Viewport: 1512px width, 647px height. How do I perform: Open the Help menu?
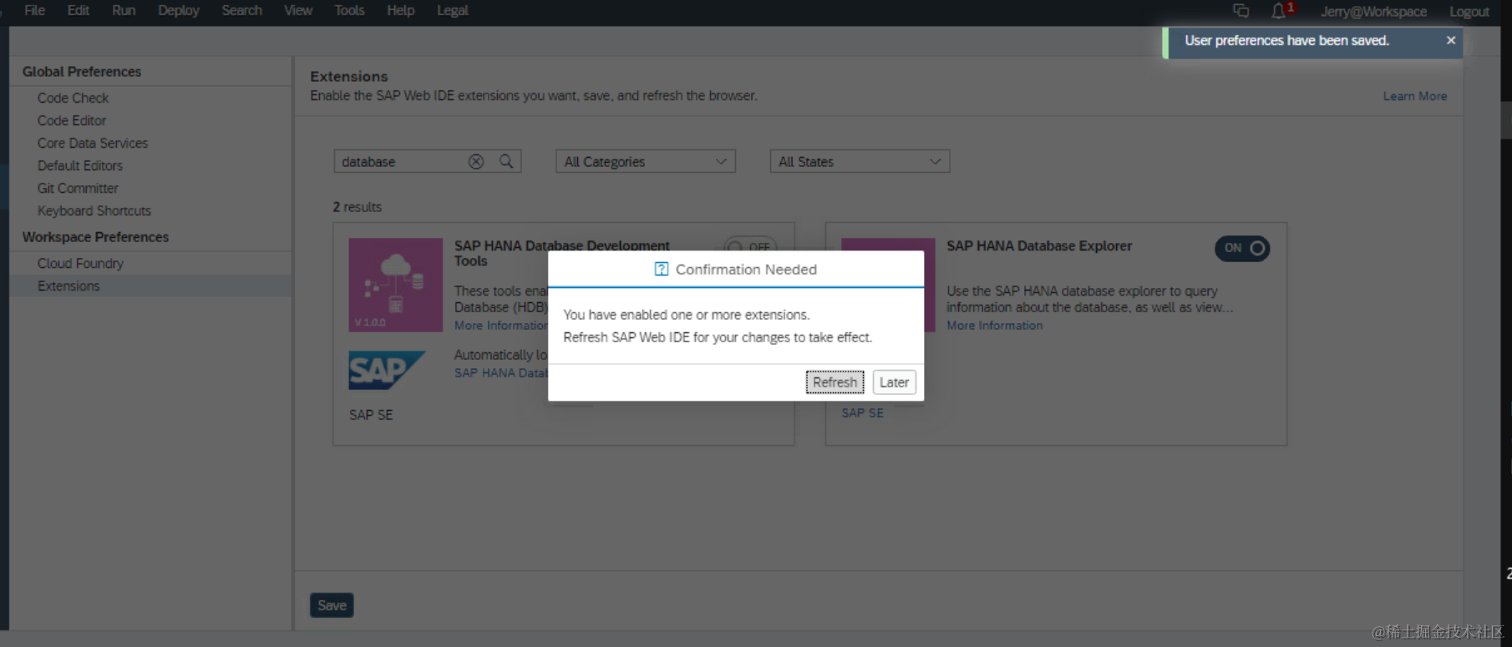(x=401, y=10)
